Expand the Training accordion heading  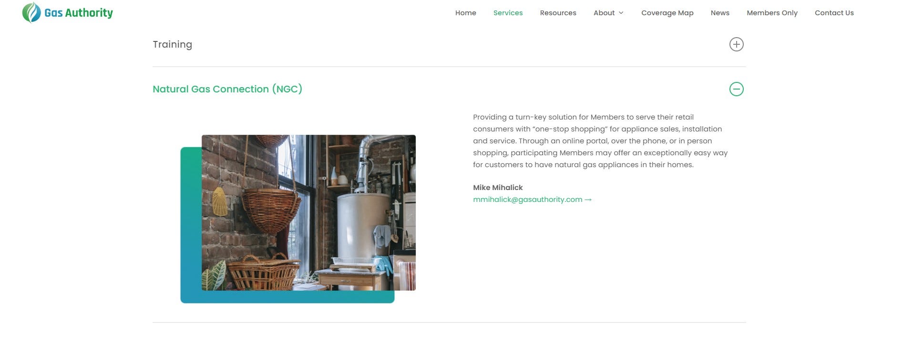(x=172, y=44)
